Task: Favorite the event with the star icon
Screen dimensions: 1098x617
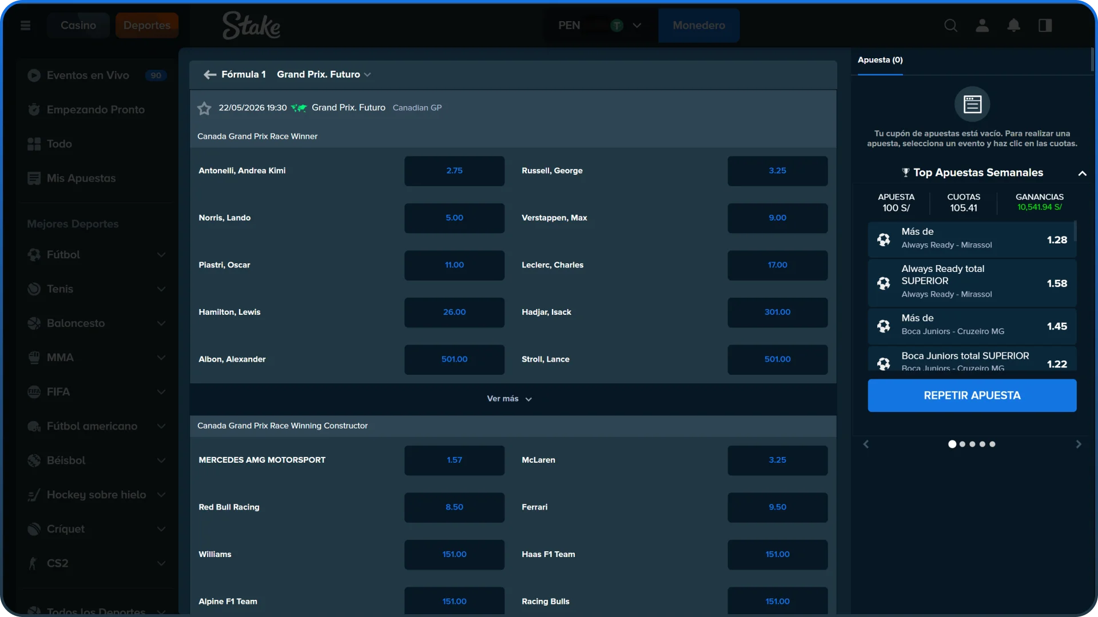Action: 204,108
